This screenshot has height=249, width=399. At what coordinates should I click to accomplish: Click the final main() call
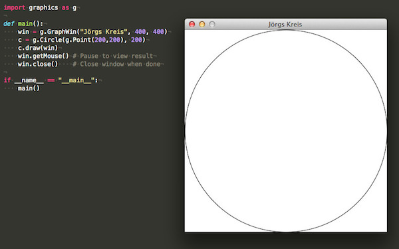tap(29, 89)
